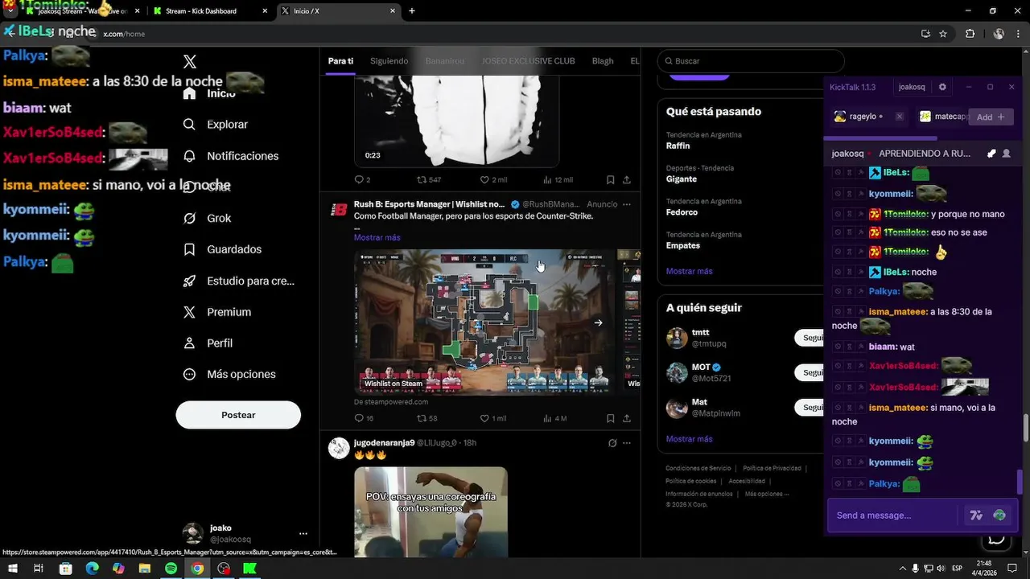Open Grok from the sidebar
This screenshot has height=579, width=1030.
coord(208,218)
